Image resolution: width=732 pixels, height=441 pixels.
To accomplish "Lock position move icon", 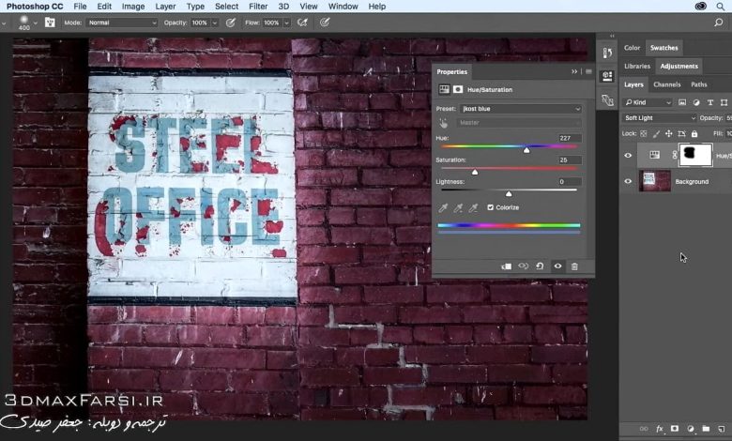I will 668,134.
